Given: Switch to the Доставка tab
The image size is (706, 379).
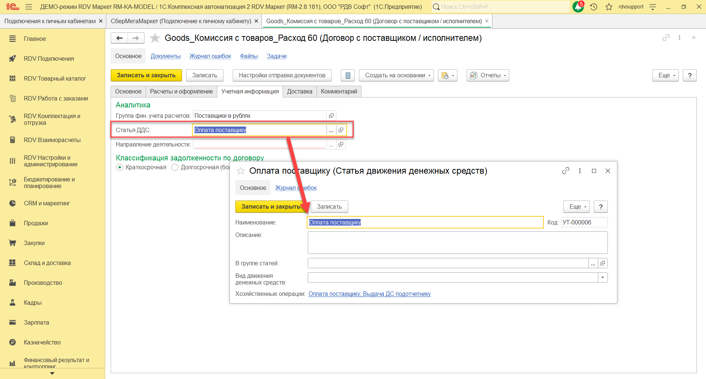Looking at the screenshot, I should 299,92.
